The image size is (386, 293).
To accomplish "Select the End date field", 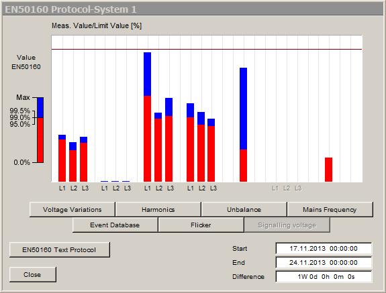I will [324, 263].
